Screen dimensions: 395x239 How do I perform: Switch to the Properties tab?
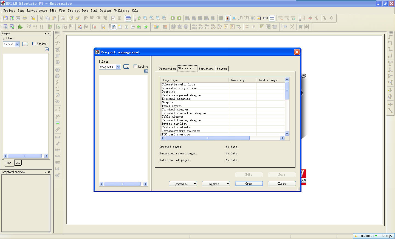[167, 69]
